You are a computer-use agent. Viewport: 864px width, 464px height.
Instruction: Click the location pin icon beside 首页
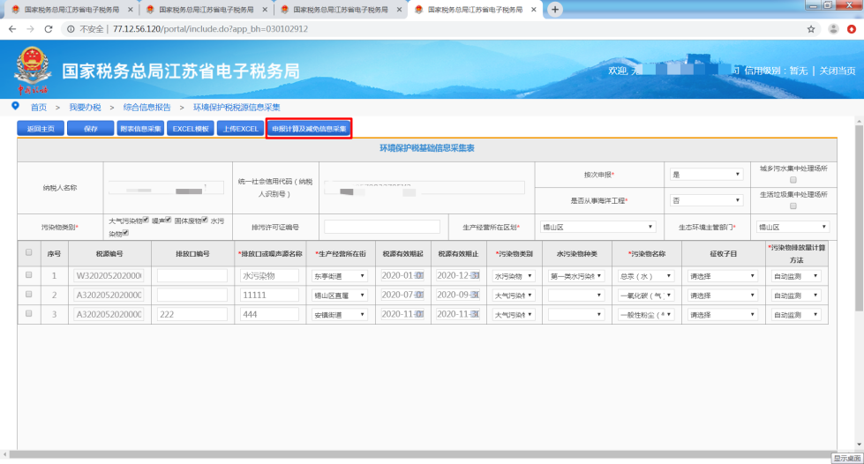(15, 106)
